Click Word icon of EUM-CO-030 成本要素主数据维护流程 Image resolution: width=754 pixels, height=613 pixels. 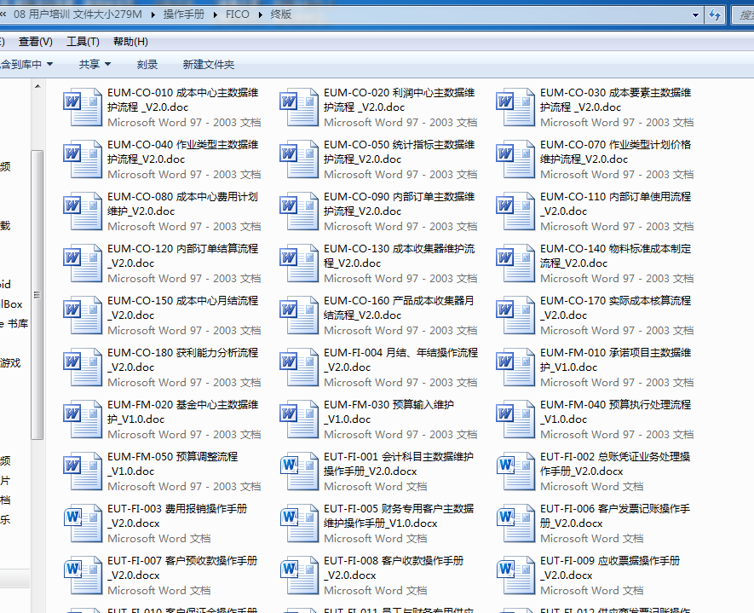click(515, 107)
